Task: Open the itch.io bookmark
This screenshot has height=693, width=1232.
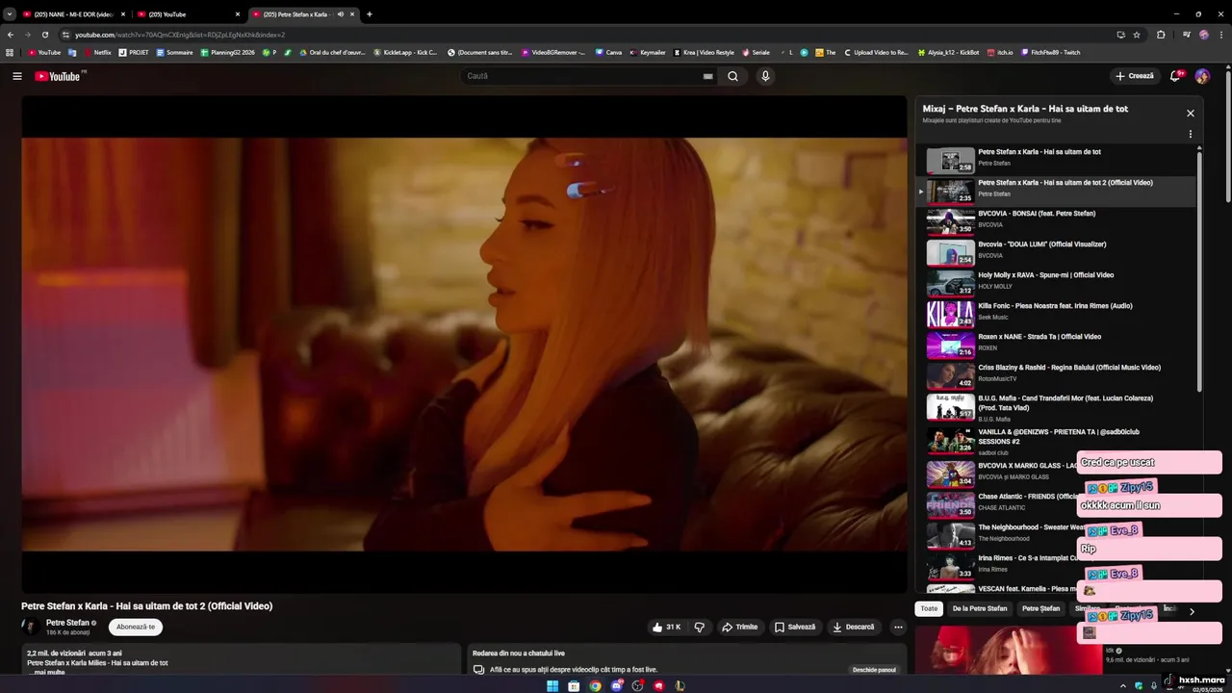Action: (x=1000, y=52)
